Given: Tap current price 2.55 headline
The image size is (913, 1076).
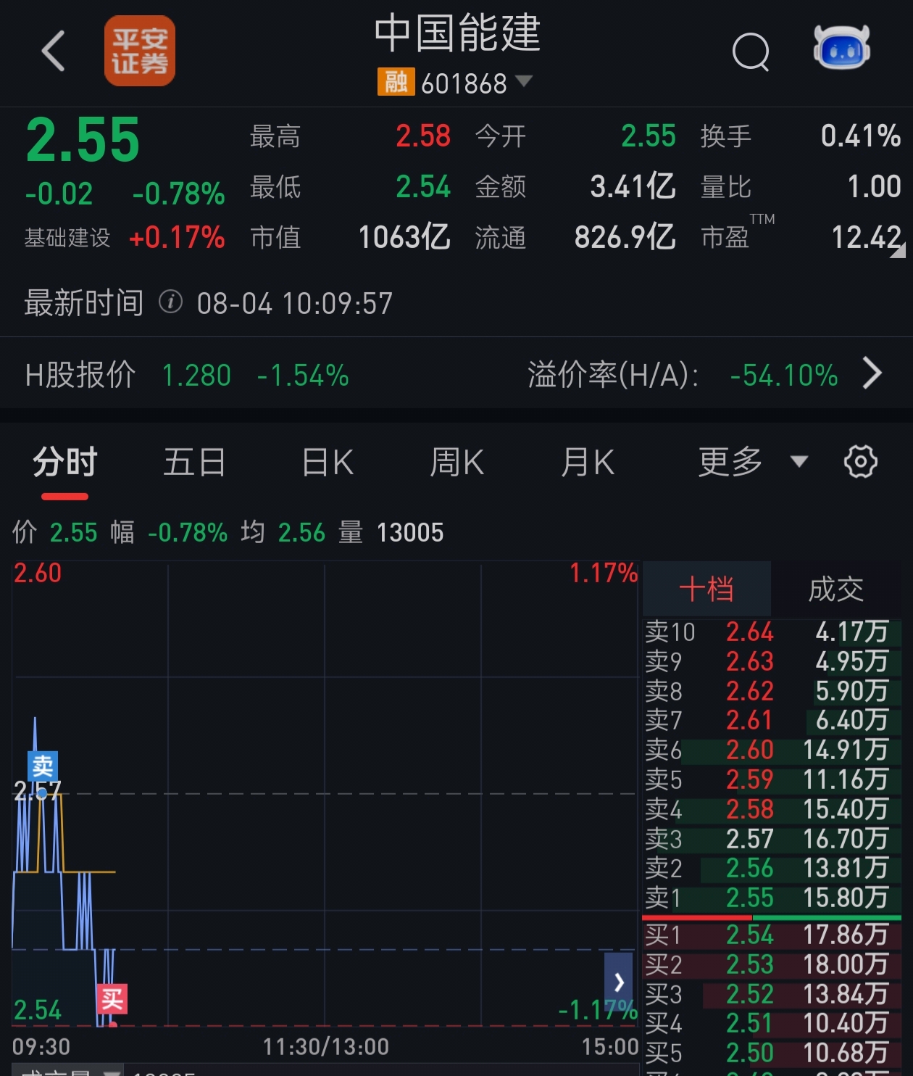Looking at the screenshot, I should point(83,140).
